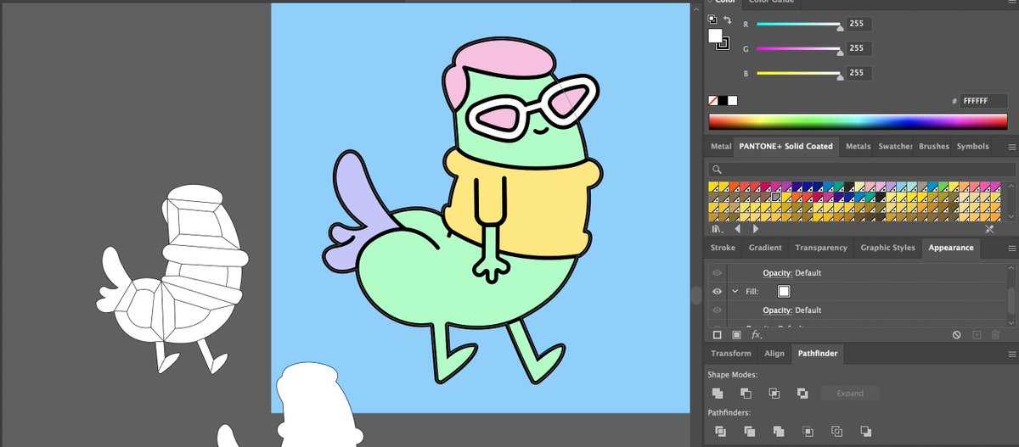
Task: Switch to the Swatches tab
Action: click(x=895, y=146)
